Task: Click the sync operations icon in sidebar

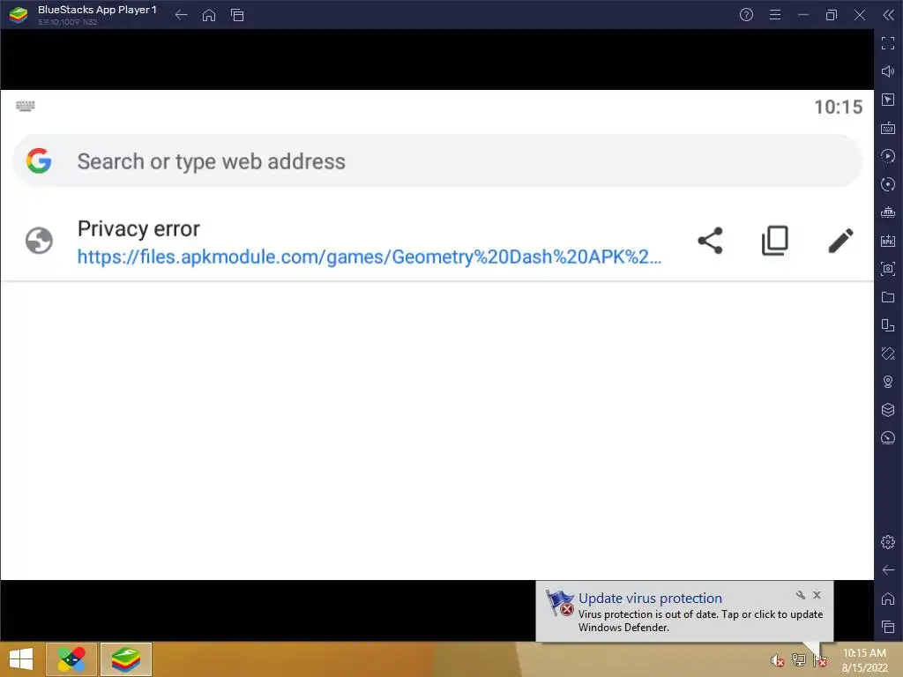Action: click(888, 184)
